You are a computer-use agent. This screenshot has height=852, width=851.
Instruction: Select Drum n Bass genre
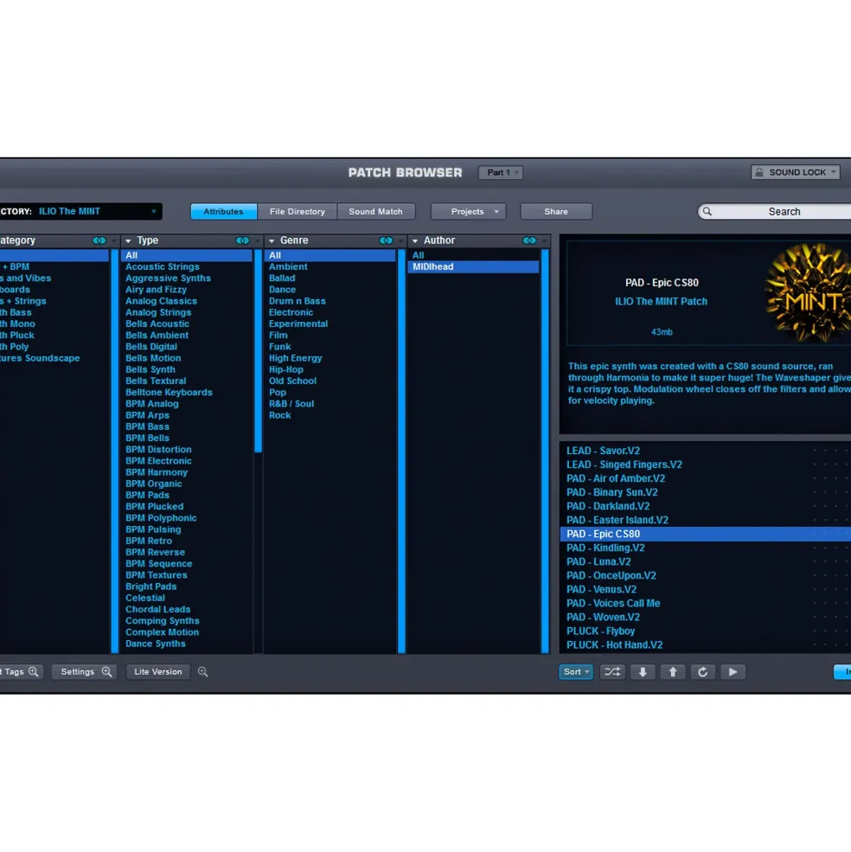(x=298, y=301)
